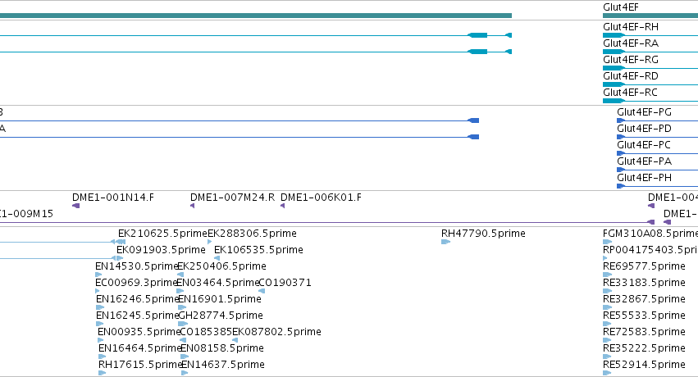Select the blue arrow glyph under GH28774.5prime
The height and width of the screenshot is (377, 698).
(x=183, y=324)
